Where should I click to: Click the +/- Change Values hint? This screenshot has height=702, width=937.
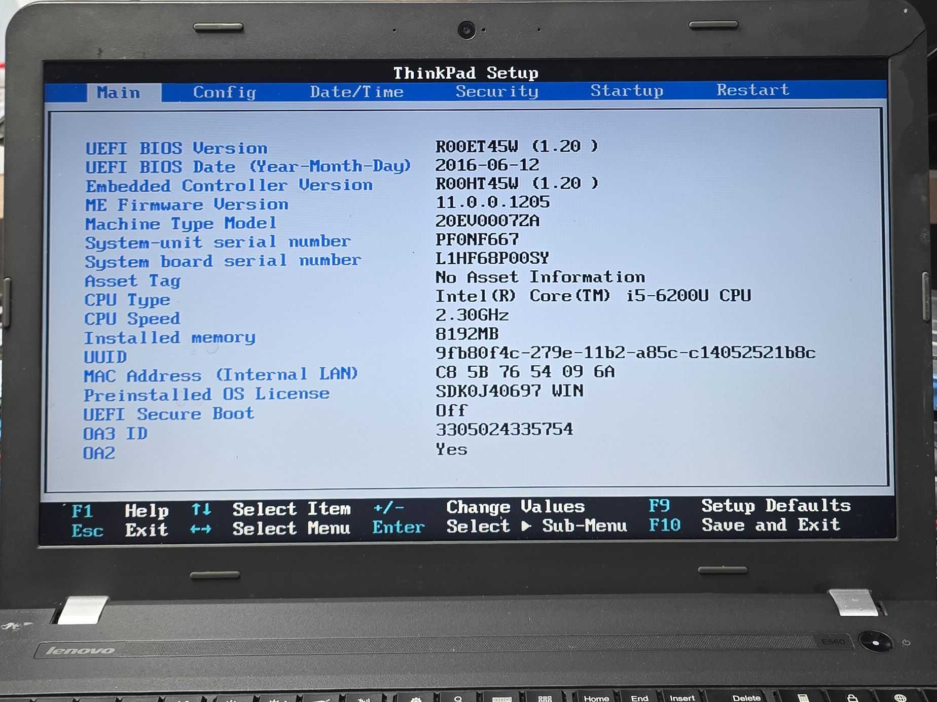479,507
